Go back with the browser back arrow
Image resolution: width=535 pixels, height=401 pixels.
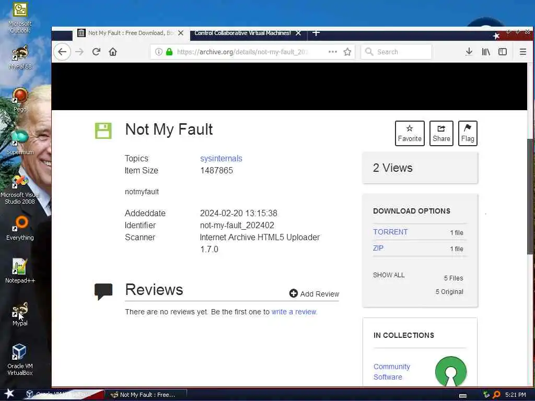click(62, 52)
